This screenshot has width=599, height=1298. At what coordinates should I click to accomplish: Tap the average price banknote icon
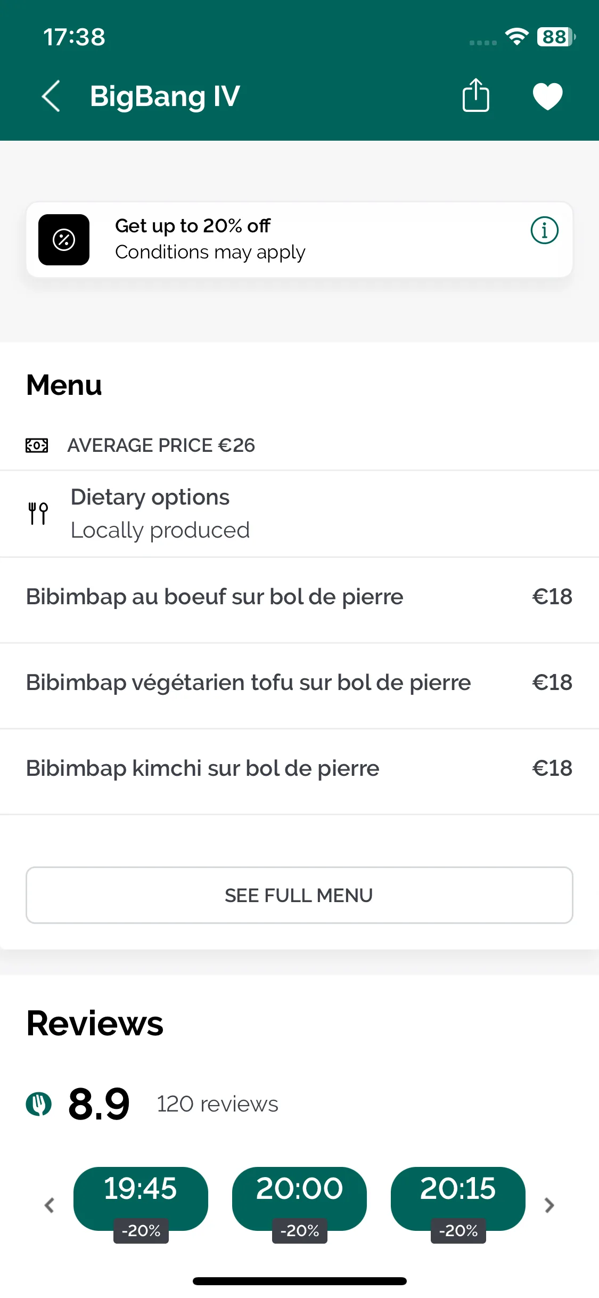[37, 445]
